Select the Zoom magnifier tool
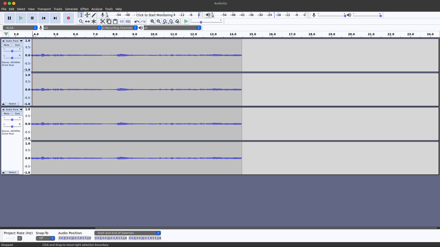Screen dimensions: 440x247 (81, 22)
